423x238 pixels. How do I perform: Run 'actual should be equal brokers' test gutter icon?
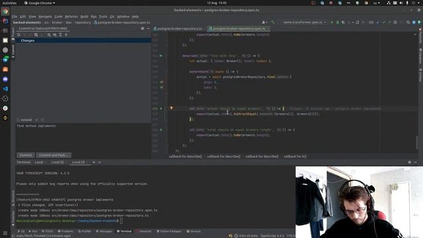coord(161,108)
